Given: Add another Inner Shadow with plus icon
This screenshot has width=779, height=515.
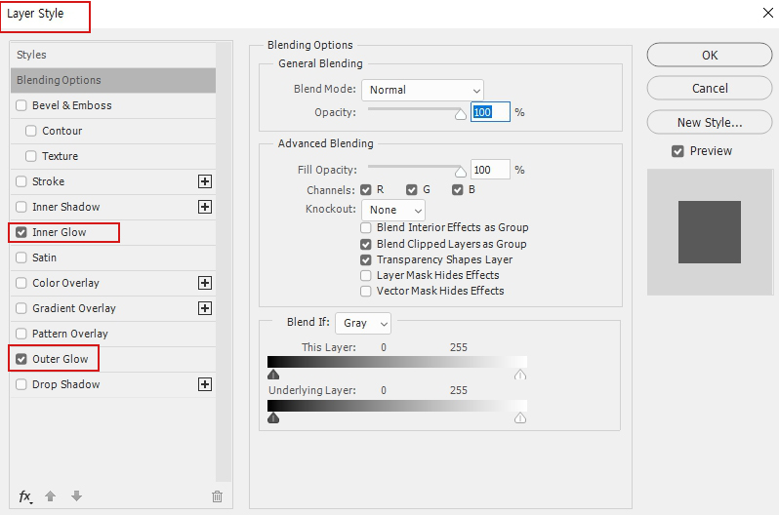Looking at the screenshot, I should tap(205, 207).
